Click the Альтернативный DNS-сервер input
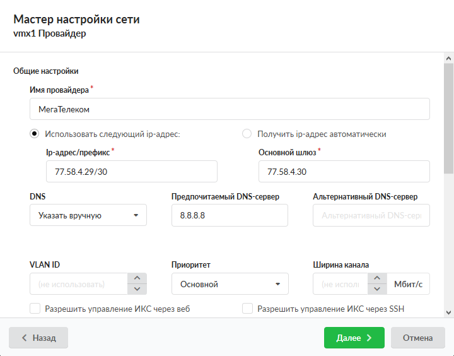This screenshot has height=356, width=454. tap(371, 215)
